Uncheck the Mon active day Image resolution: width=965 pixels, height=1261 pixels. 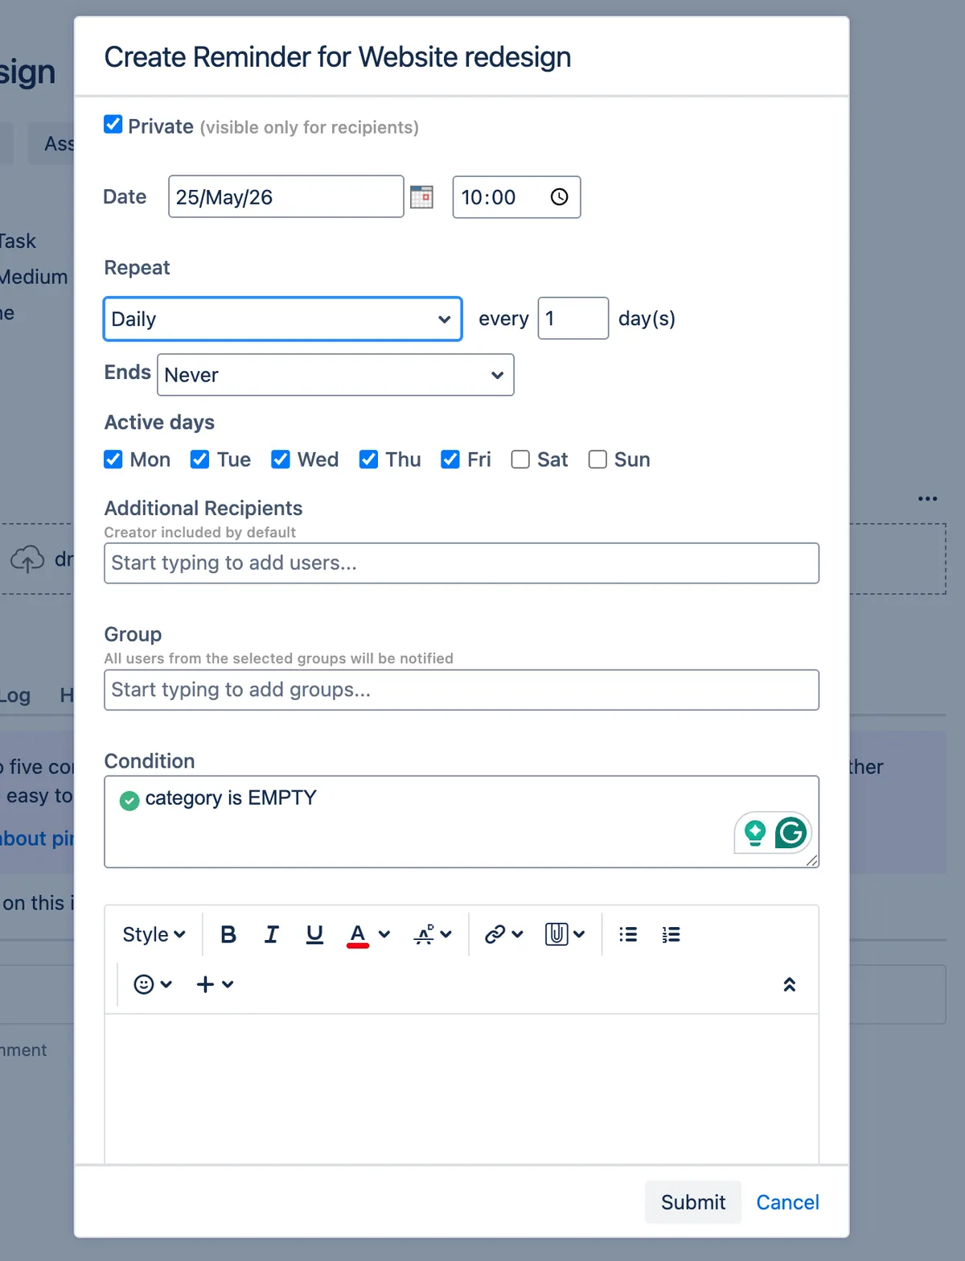pos(113,459)
